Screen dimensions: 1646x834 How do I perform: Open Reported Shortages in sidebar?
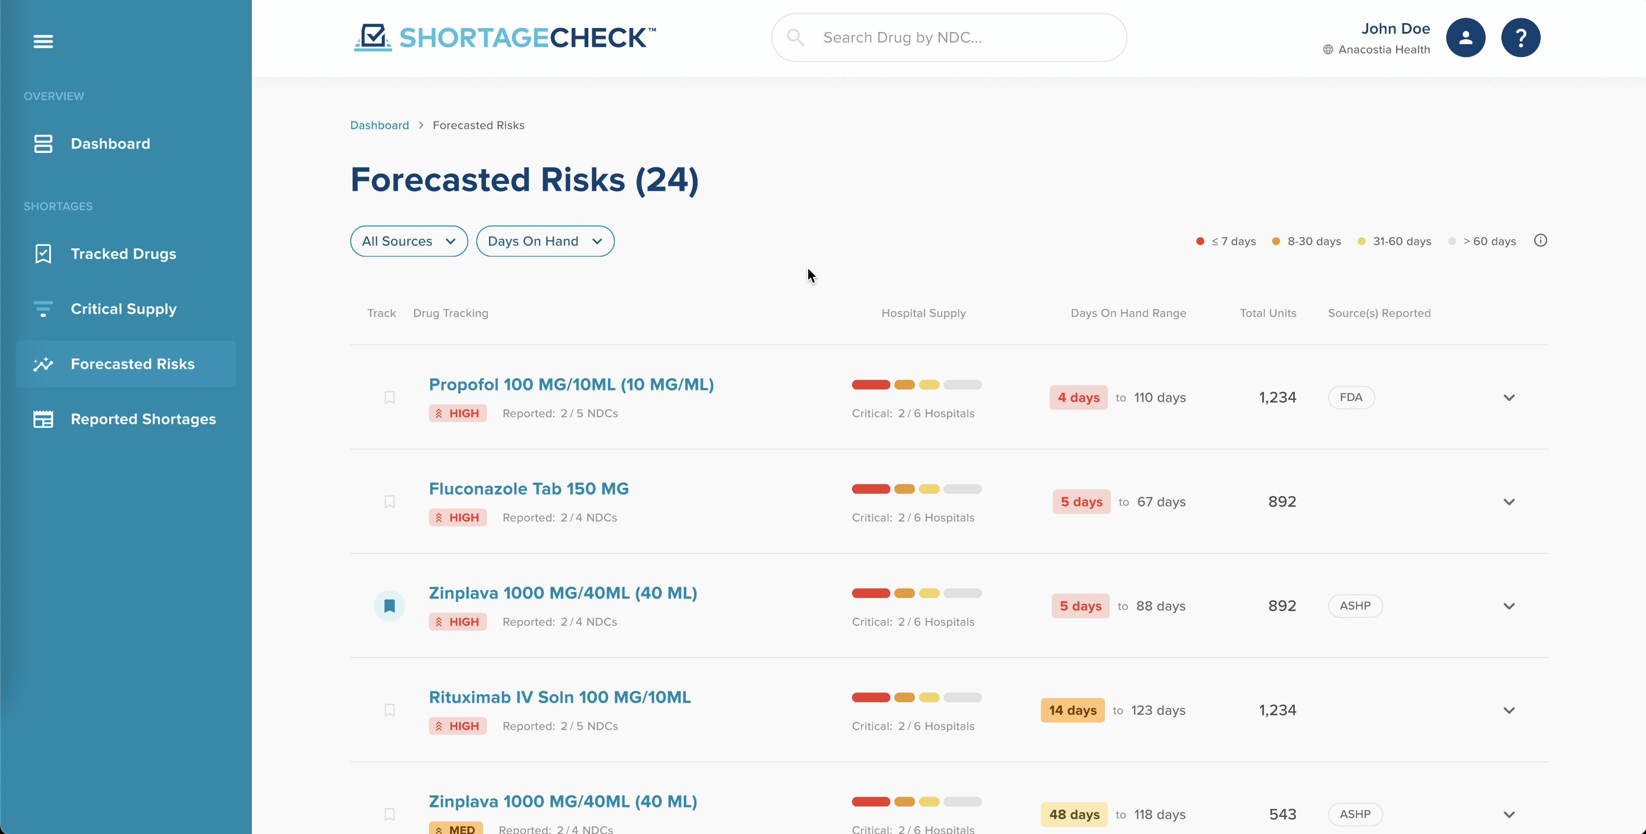[x=126, y=419]
